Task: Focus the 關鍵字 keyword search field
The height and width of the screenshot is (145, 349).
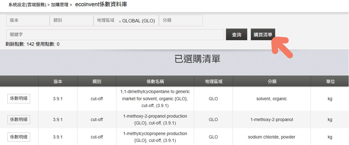Action: [x=115, y=35]
